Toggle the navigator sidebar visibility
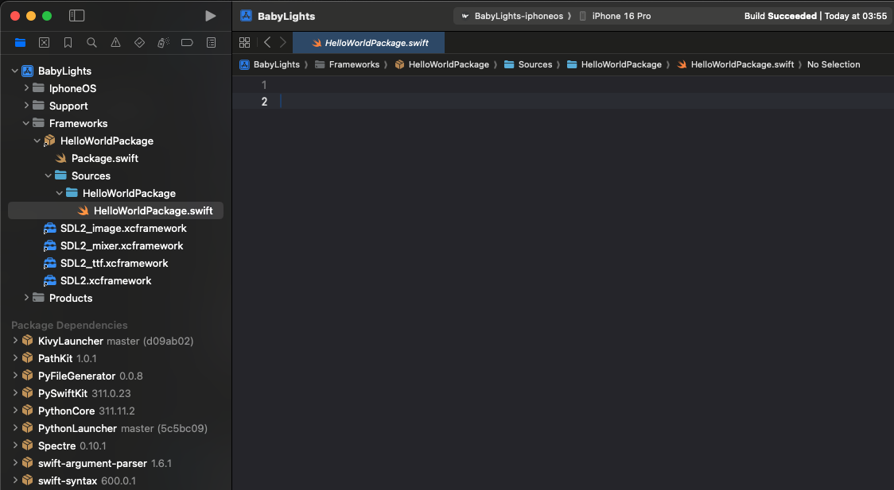The height and width of the screenshot is (490, 894). tap(76, 16)
